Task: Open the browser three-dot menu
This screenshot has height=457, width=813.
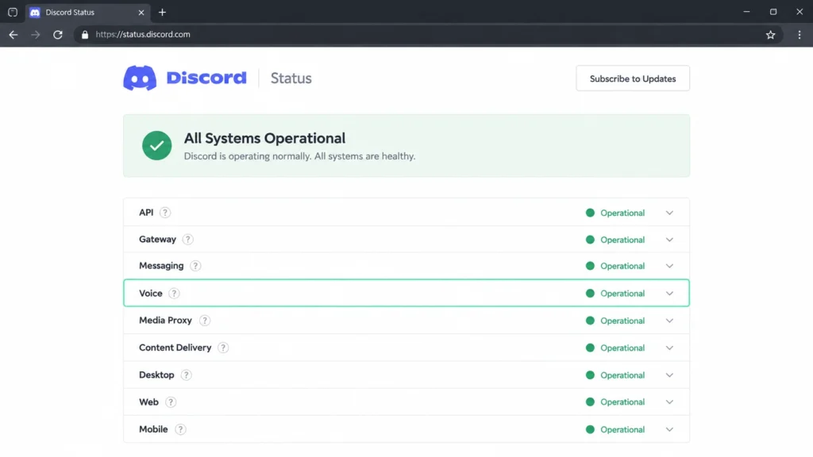Action: (x=799, y=35)
